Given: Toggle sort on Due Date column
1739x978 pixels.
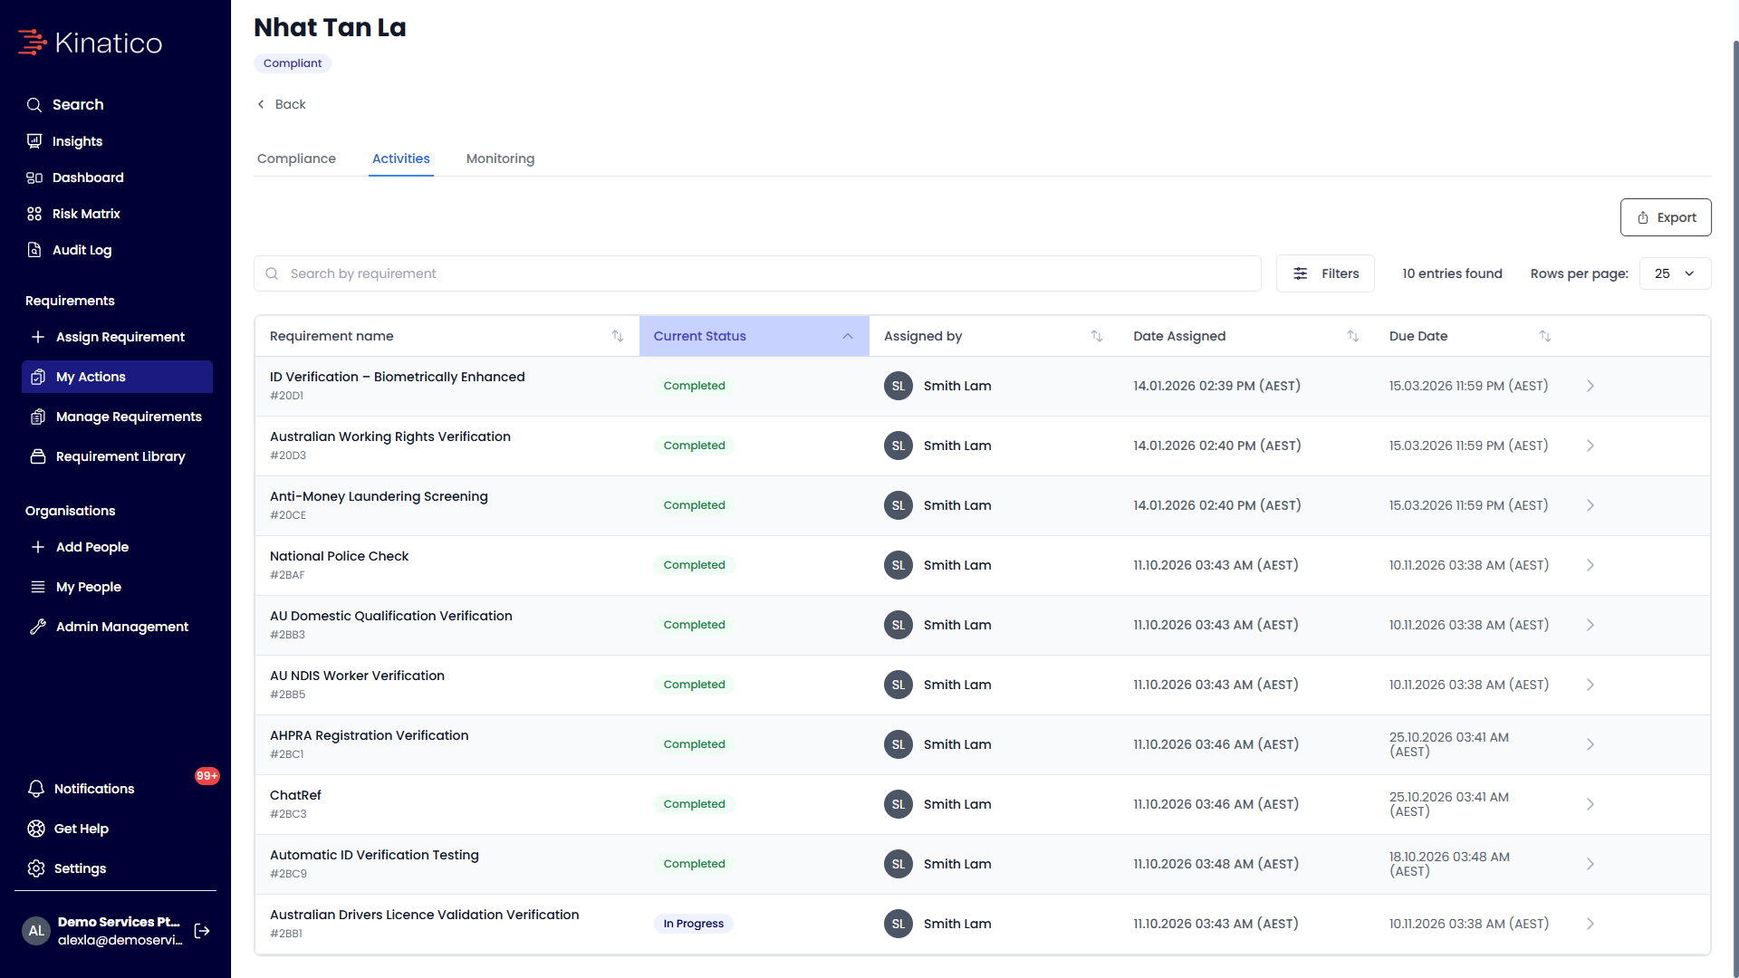Looking at the screenshot, I should [x=1545, y=336].
